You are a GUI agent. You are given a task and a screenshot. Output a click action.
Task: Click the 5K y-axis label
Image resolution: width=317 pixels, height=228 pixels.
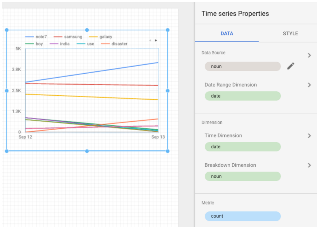tap(18, 49)
